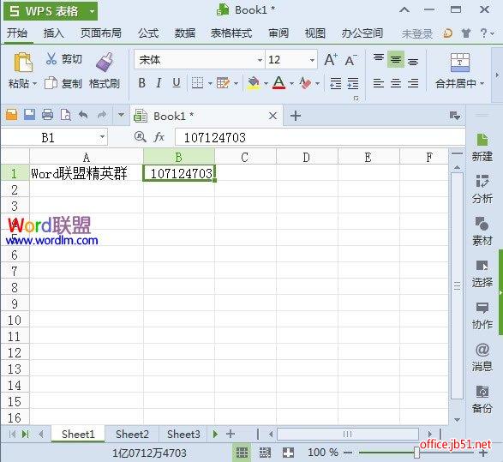Open font name dropdown 宋体
Viewport: 503px width, 462px height.
pos(260,60)
